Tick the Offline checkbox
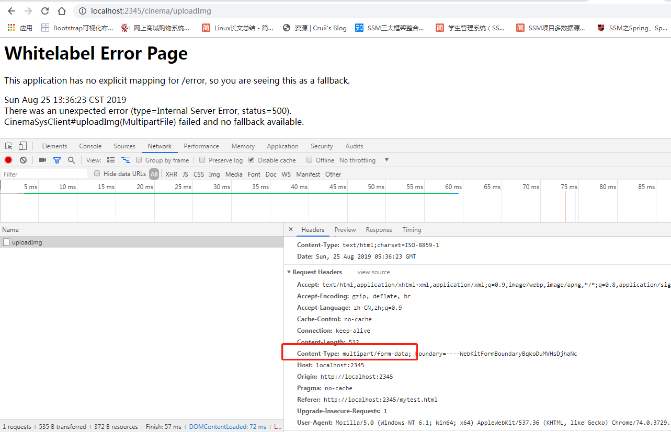671x432 pixels. [310, 160]
